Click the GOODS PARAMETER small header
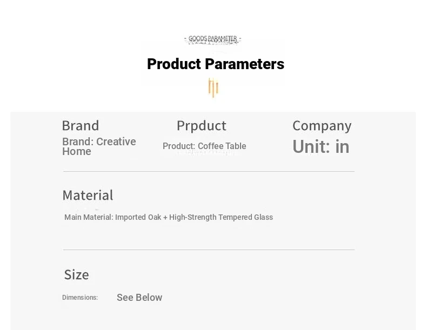427x330 pixels. click(x=212, y=39)
